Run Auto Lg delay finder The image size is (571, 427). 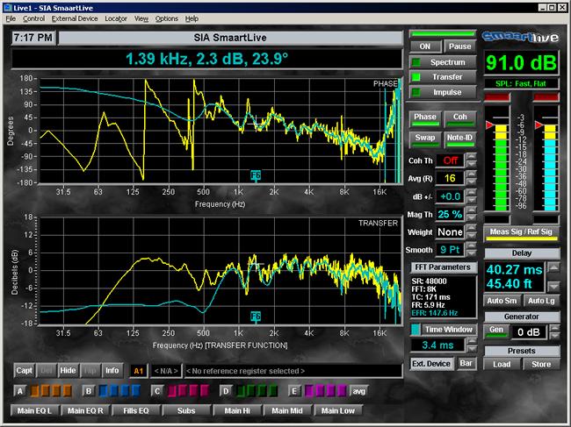tap(541, 301)
